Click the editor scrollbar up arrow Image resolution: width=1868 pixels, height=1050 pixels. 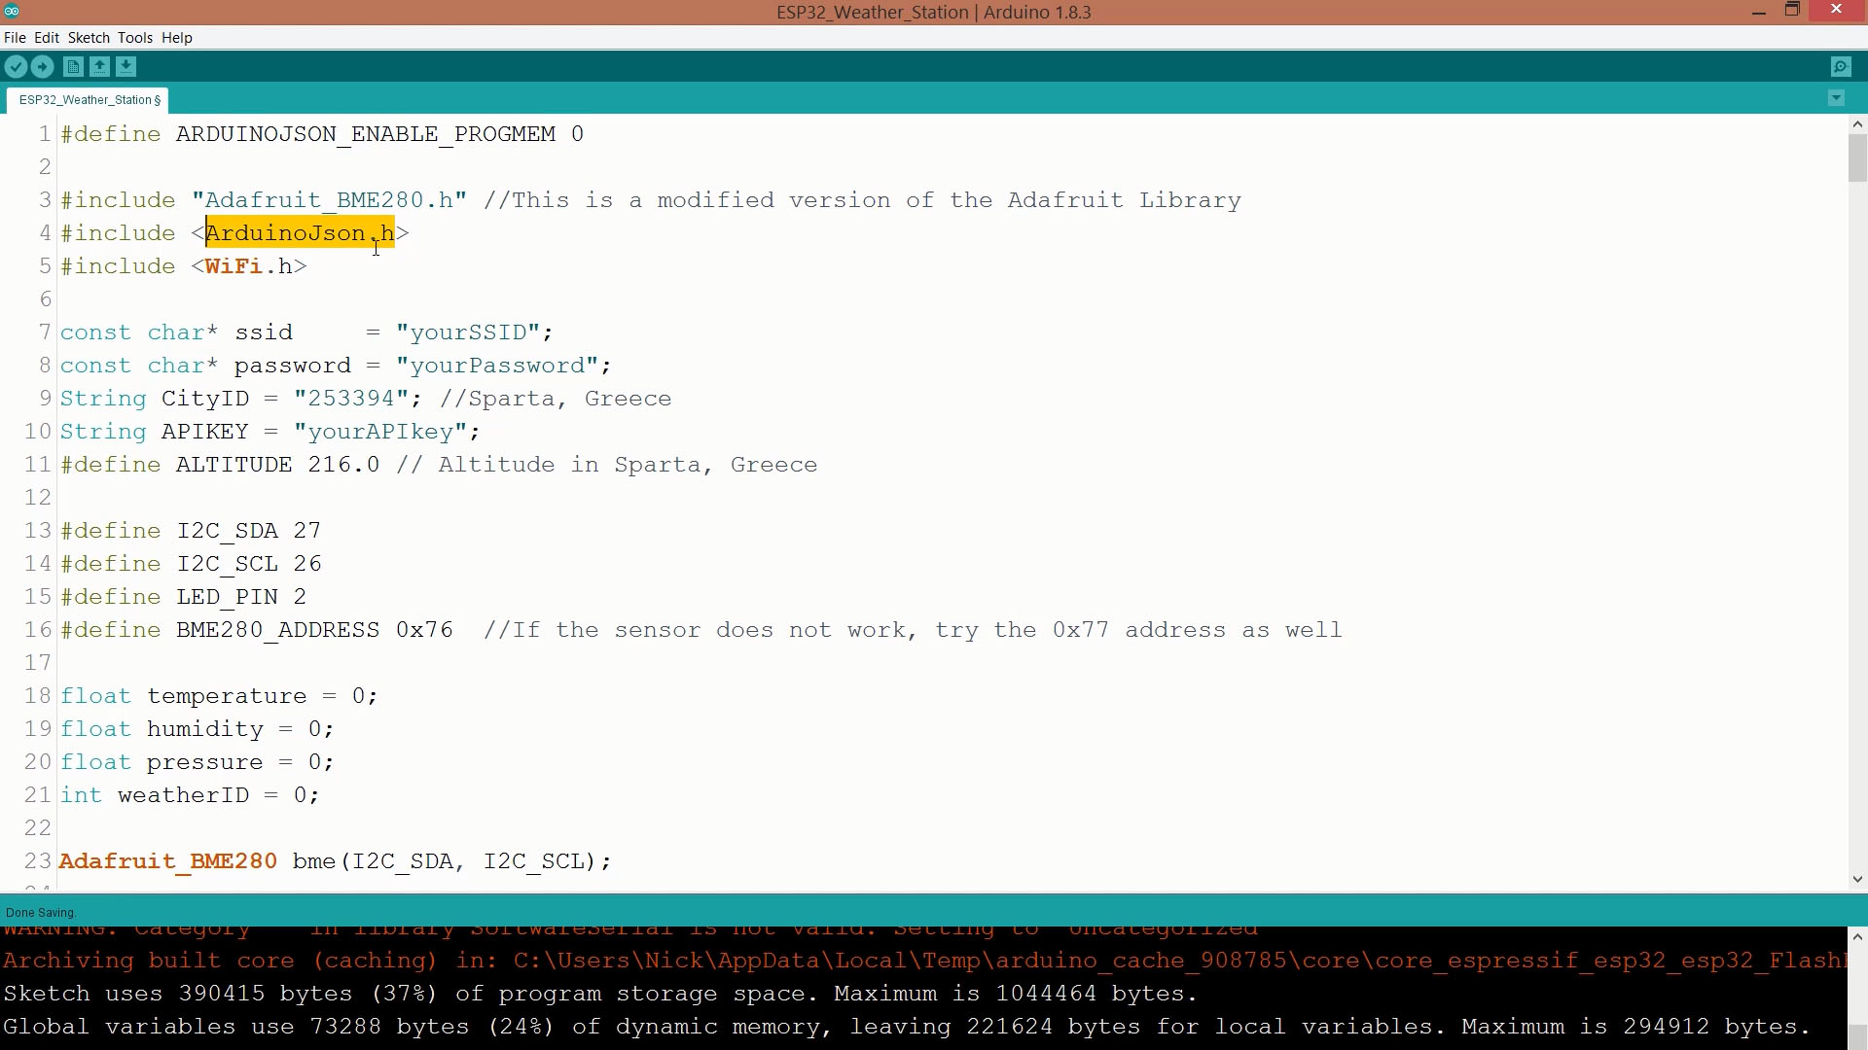[x=1857, y=124]
